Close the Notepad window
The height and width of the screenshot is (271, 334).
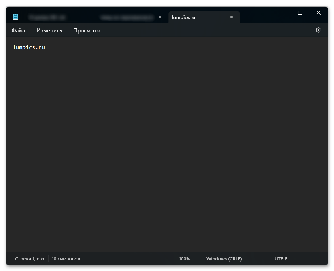[319, 13]
